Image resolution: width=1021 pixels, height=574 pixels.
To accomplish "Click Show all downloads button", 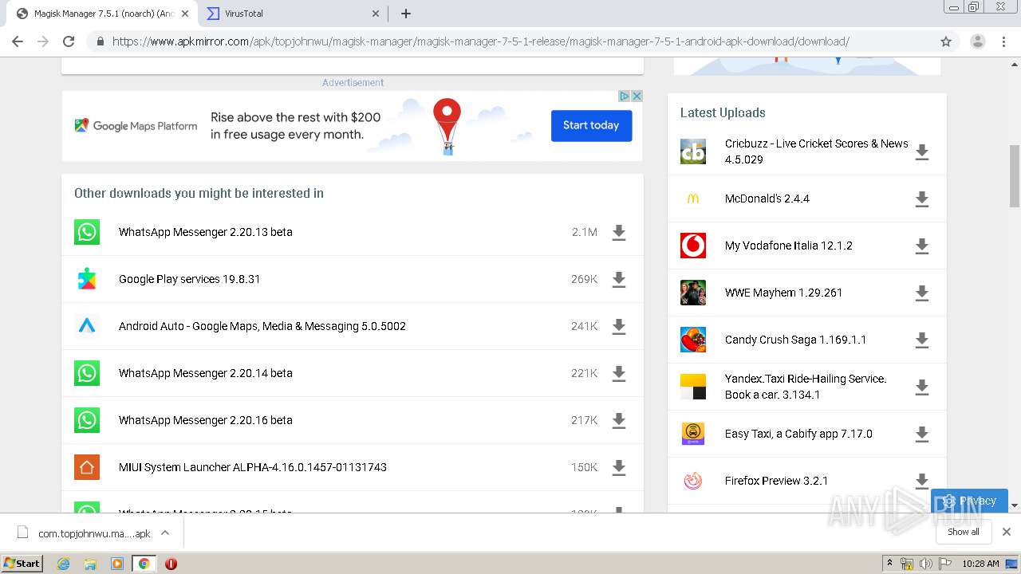I will 964,532.
